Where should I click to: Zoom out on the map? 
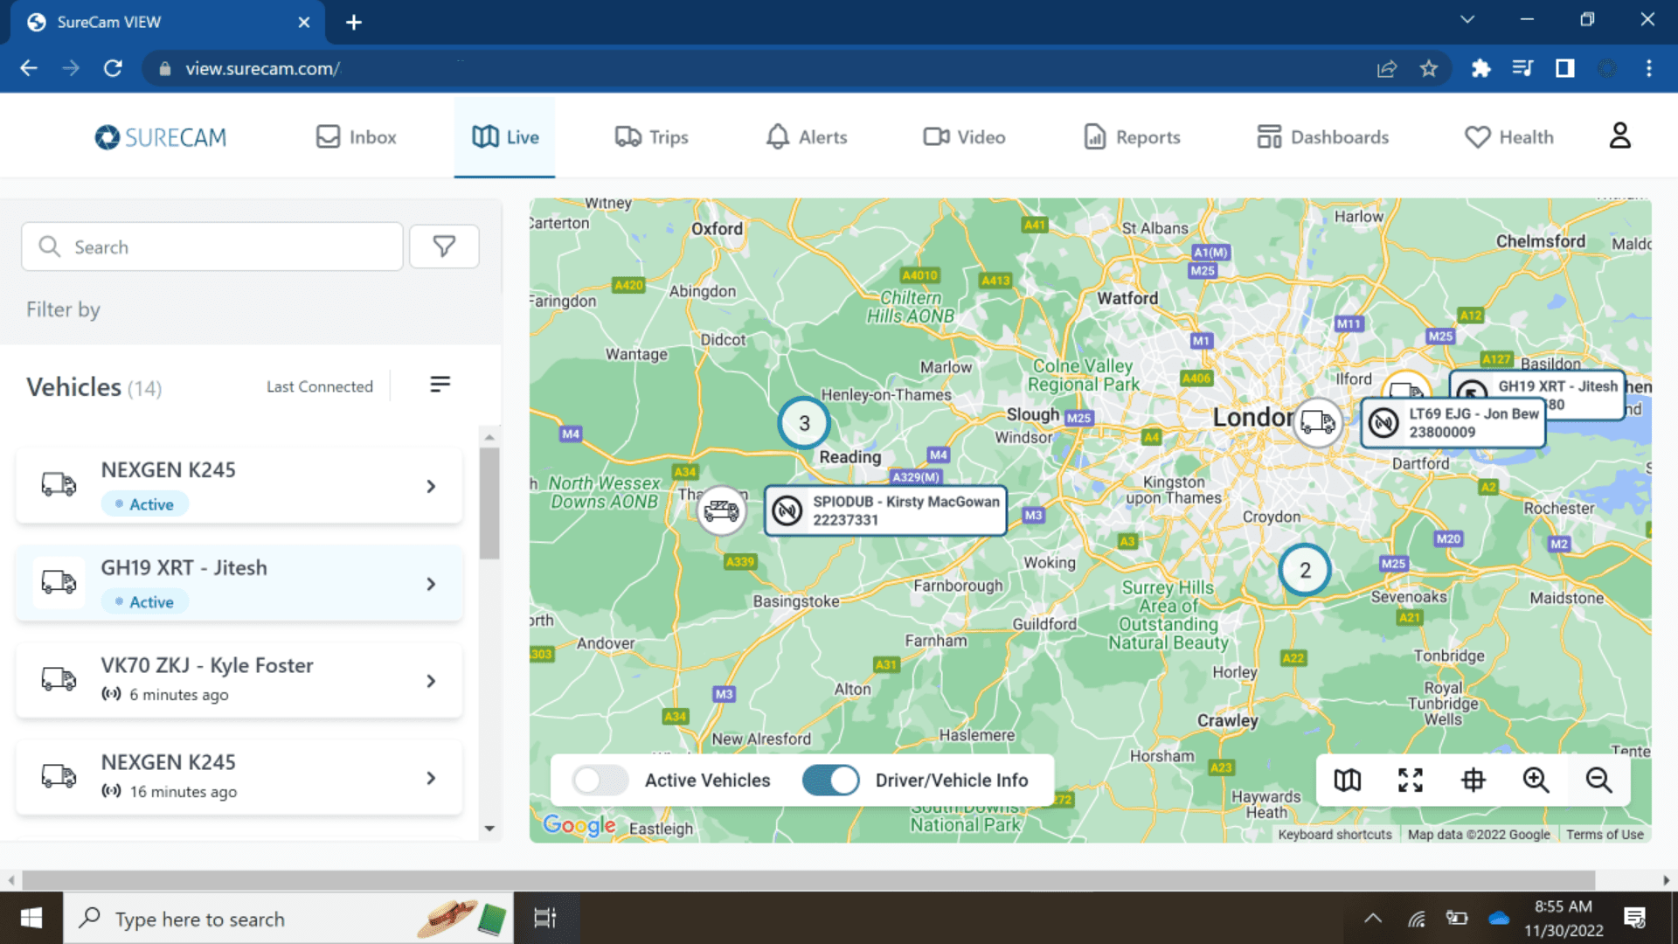[x=1598, y=780]
